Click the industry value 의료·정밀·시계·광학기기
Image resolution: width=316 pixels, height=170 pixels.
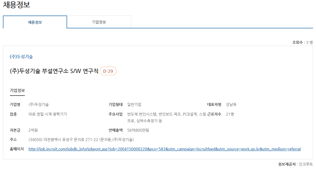click(48, 114)
